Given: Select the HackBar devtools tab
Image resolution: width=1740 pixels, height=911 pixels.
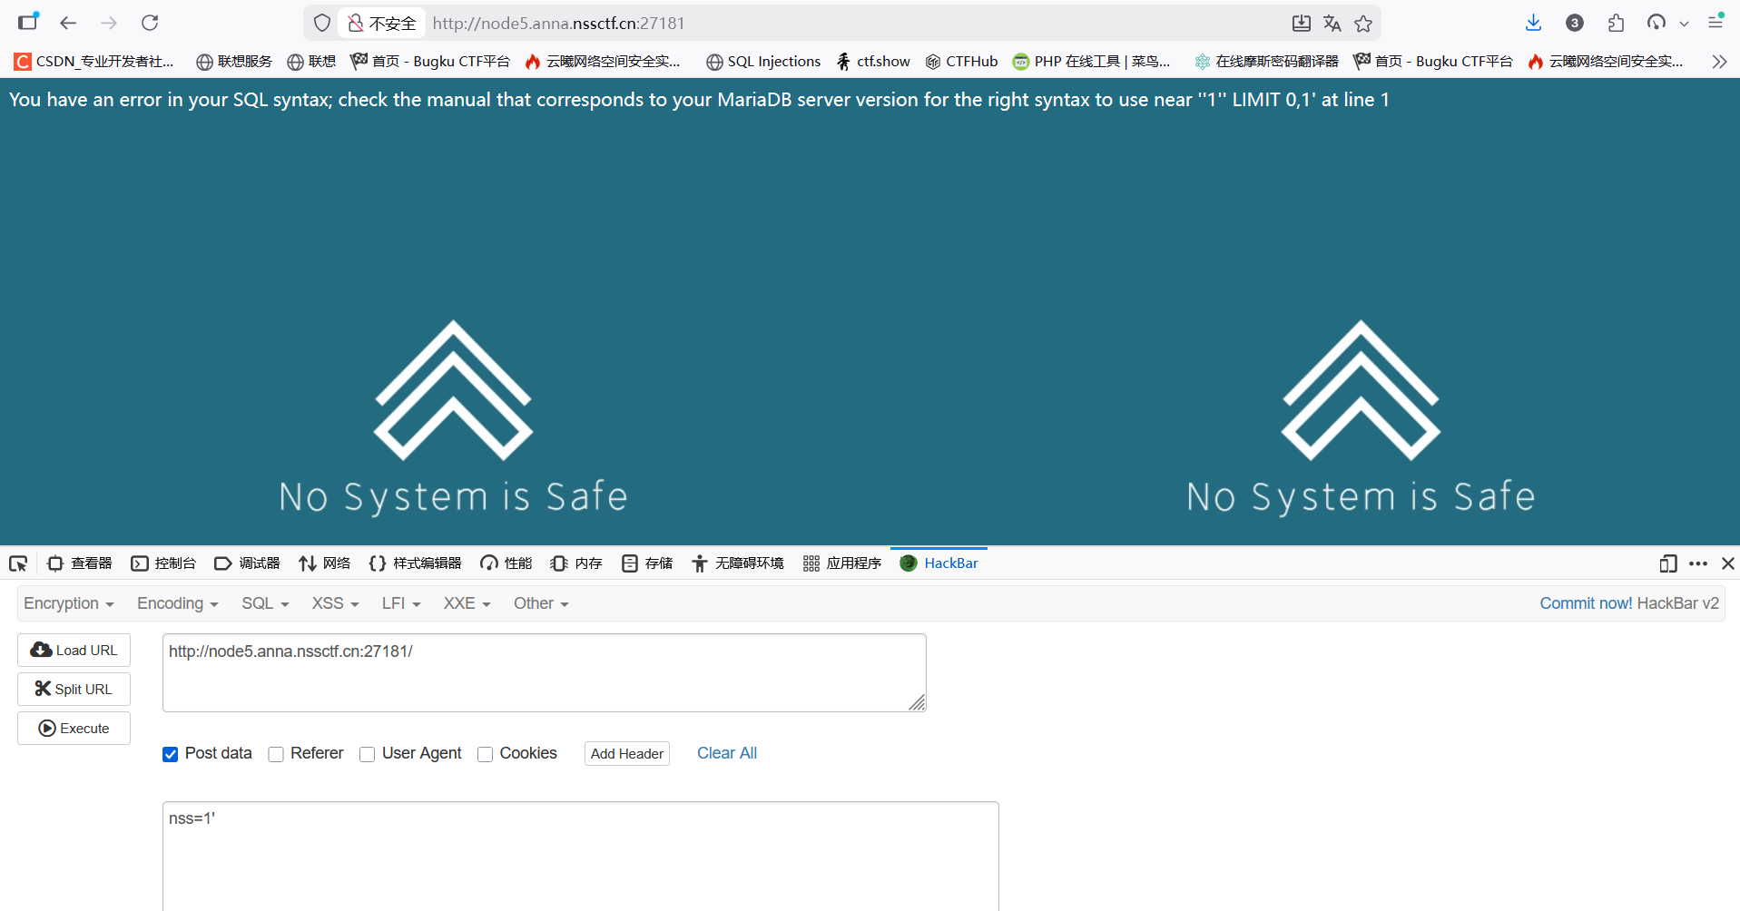Looking at the screenshot, I should click(939, 563).
